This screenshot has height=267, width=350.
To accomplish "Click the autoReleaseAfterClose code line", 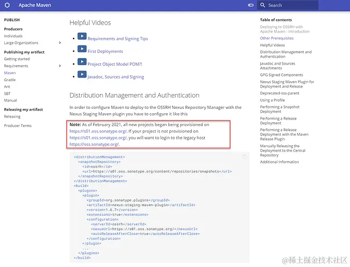I will (145, 233).
